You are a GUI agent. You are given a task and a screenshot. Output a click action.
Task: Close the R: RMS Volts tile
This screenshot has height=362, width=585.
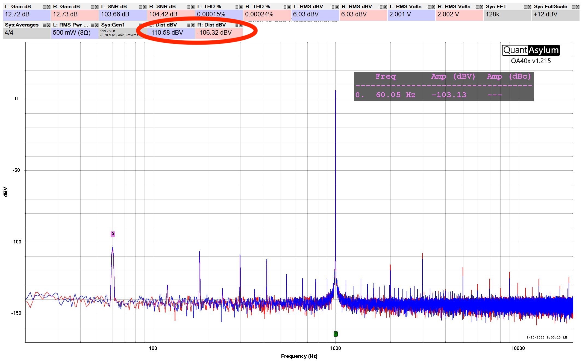point(481,7)
